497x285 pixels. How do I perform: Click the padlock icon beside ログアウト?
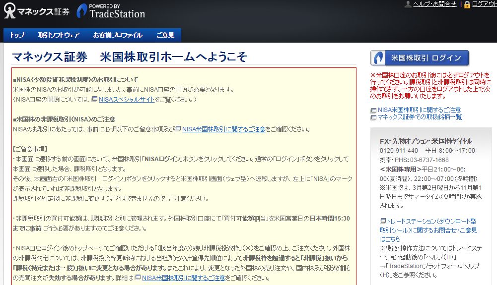tap(467, 4)
